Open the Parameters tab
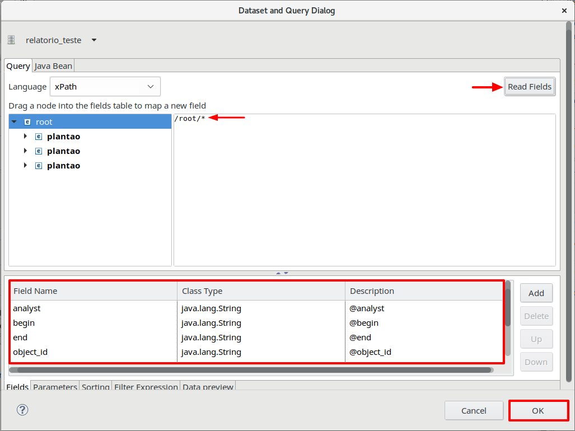The height and width of the screenshot is (431, 575). click(x=55, y=387)
